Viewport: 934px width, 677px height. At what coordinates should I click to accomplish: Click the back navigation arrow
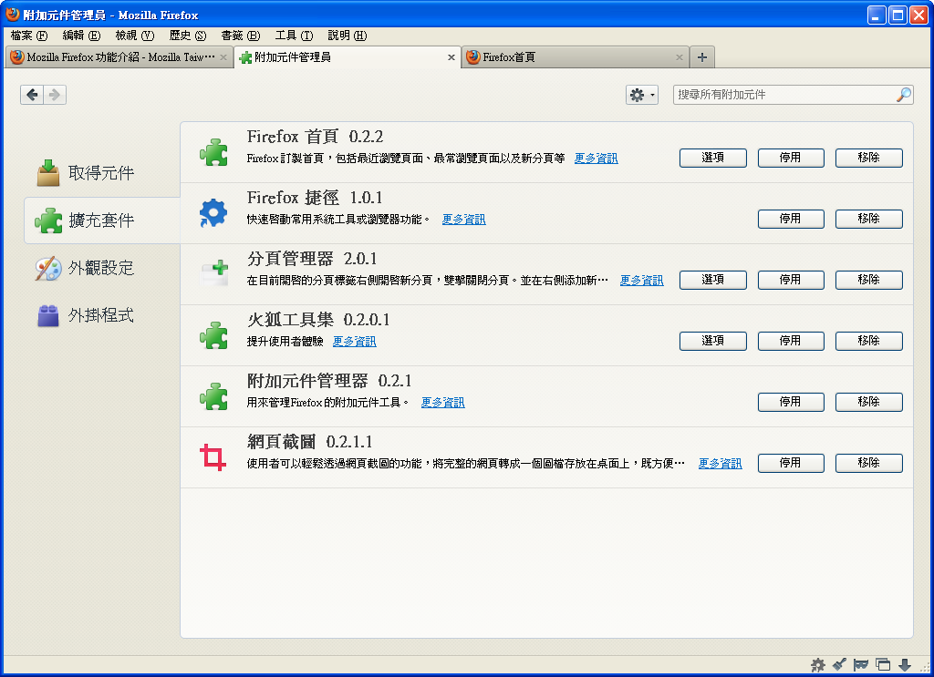click(32, 95)
